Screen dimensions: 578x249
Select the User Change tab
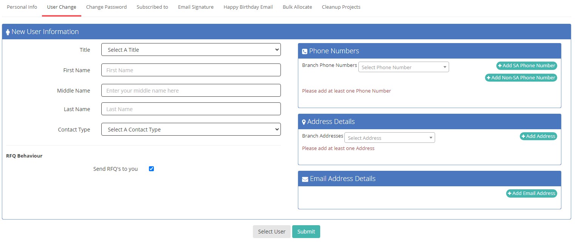[x=62, y=7]
